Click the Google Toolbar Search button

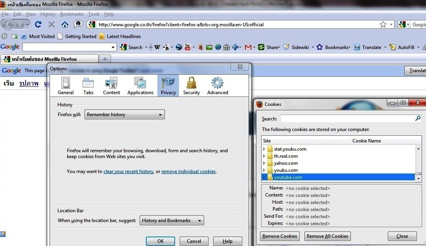(x=132, y=47)
